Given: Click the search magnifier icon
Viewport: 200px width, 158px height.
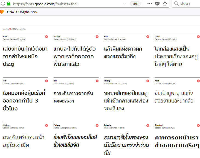Looking at the screenshot, I should (176, 4).
